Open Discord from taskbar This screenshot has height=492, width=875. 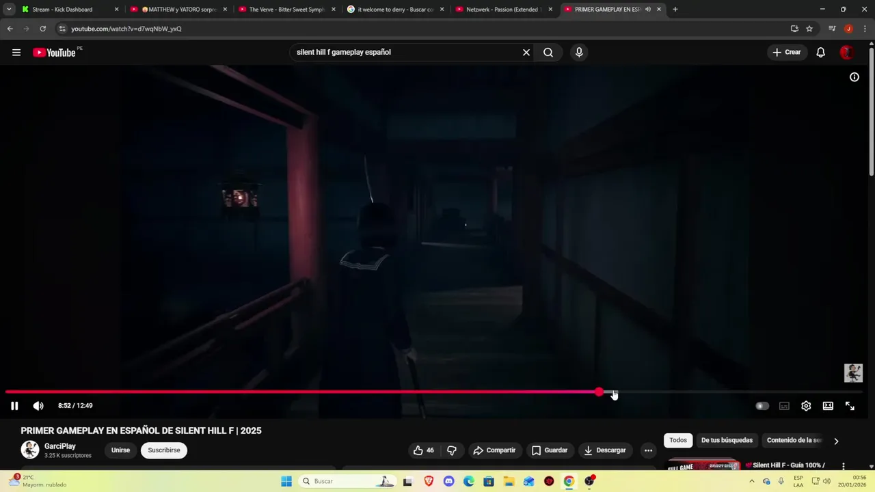[448, 481]
